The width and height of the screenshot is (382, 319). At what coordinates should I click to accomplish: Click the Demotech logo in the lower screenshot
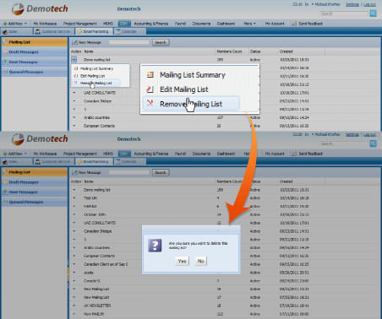point(40,139)
